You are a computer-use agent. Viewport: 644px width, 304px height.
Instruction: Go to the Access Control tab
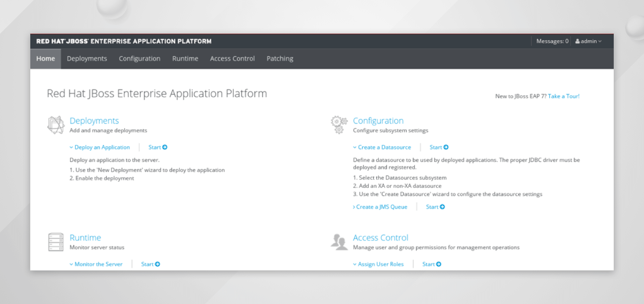tap(232, 59)
